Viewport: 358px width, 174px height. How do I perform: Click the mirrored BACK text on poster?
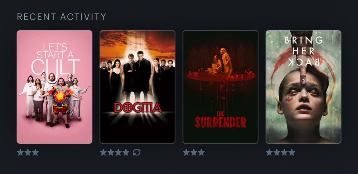click(x=304, y=62)
